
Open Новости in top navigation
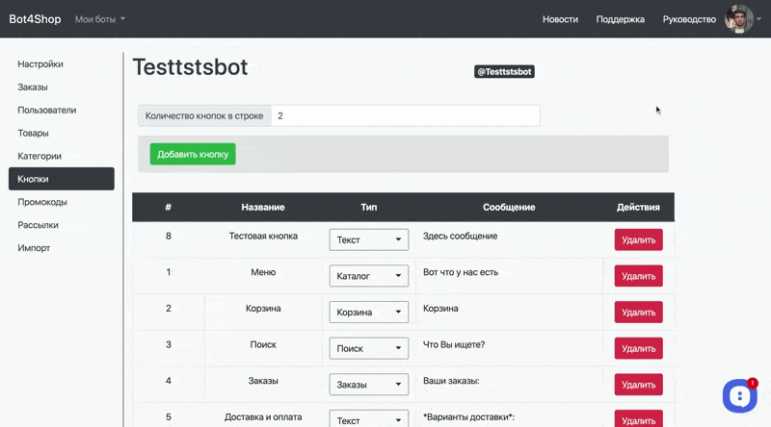tap(560, 19)
